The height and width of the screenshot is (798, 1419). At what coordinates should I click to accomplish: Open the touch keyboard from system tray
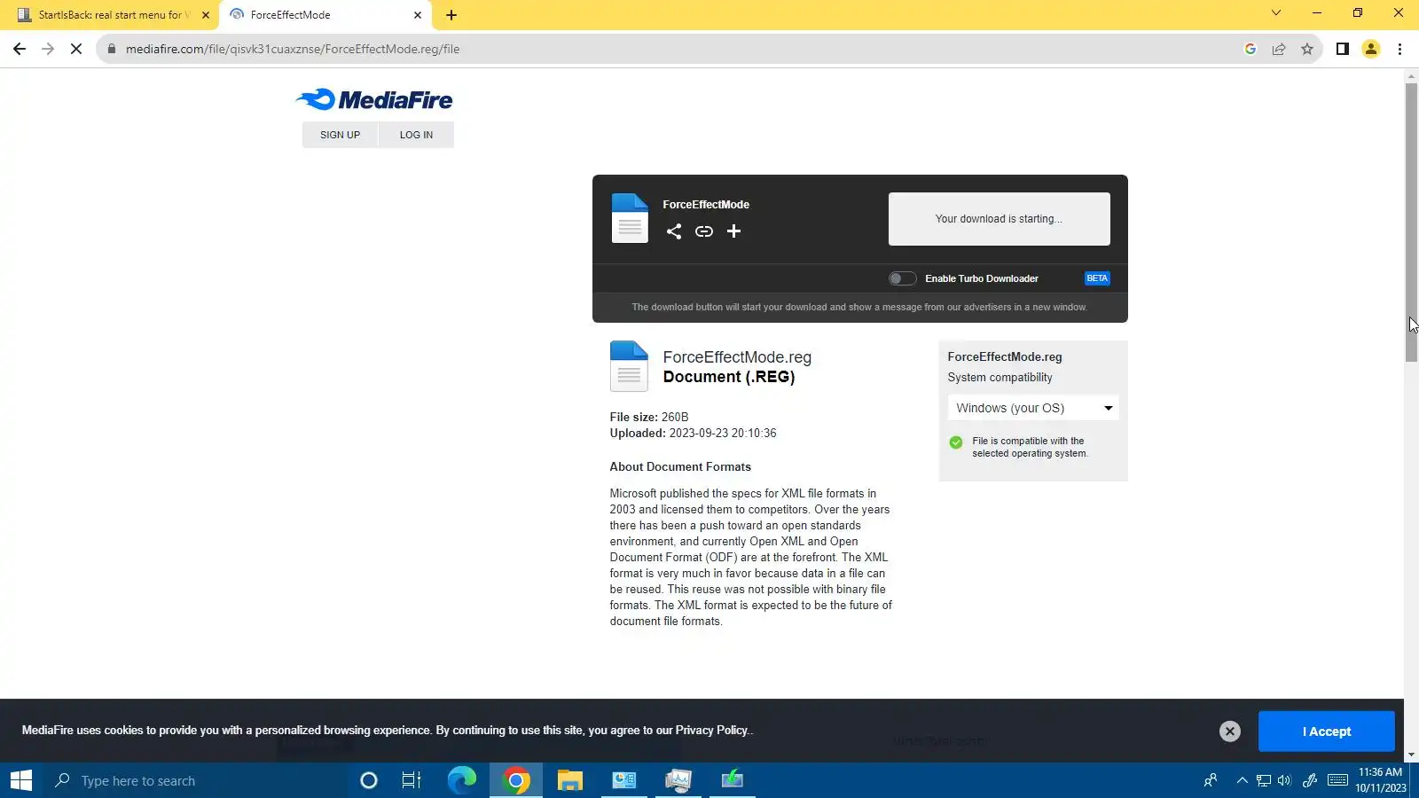[1337, 781]
